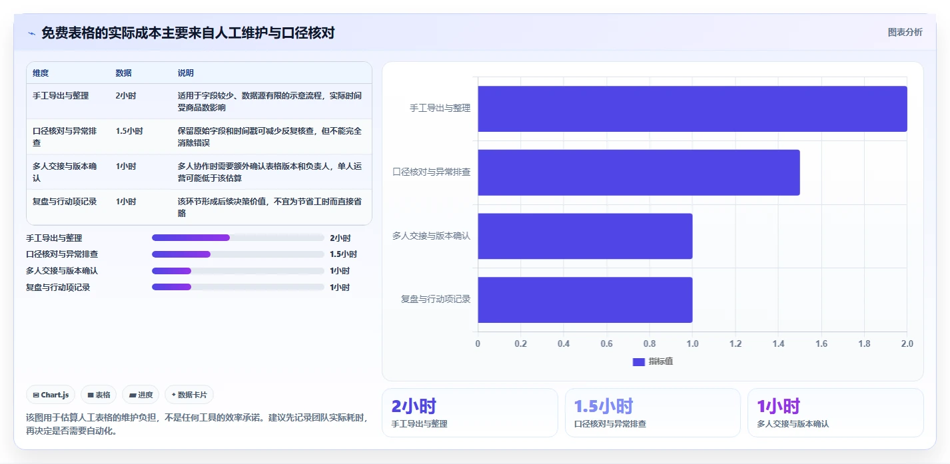
Task: Click the 手工导出与整理 progress bar
Action: click(238, 238)
